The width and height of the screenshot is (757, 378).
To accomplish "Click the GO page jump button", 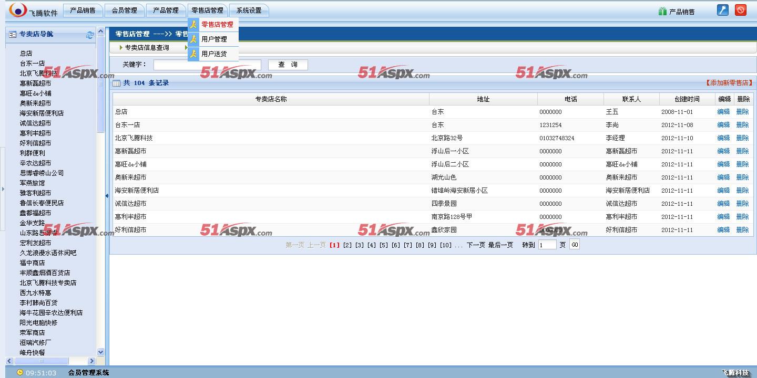I will pyautogui.click(x=574, y=245).
